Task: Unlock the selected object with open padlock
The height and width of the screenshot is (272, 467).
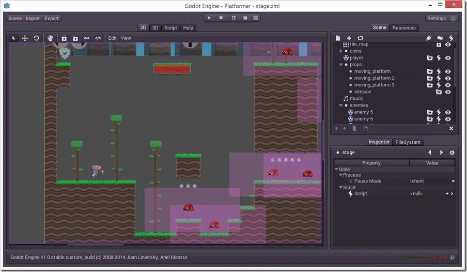Action: (x=75, y=38)
